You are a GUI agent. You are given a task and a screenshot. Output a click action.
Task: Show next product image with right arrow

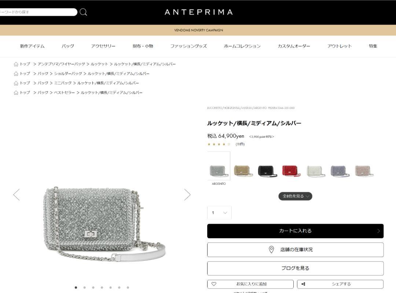pos(187,194)
